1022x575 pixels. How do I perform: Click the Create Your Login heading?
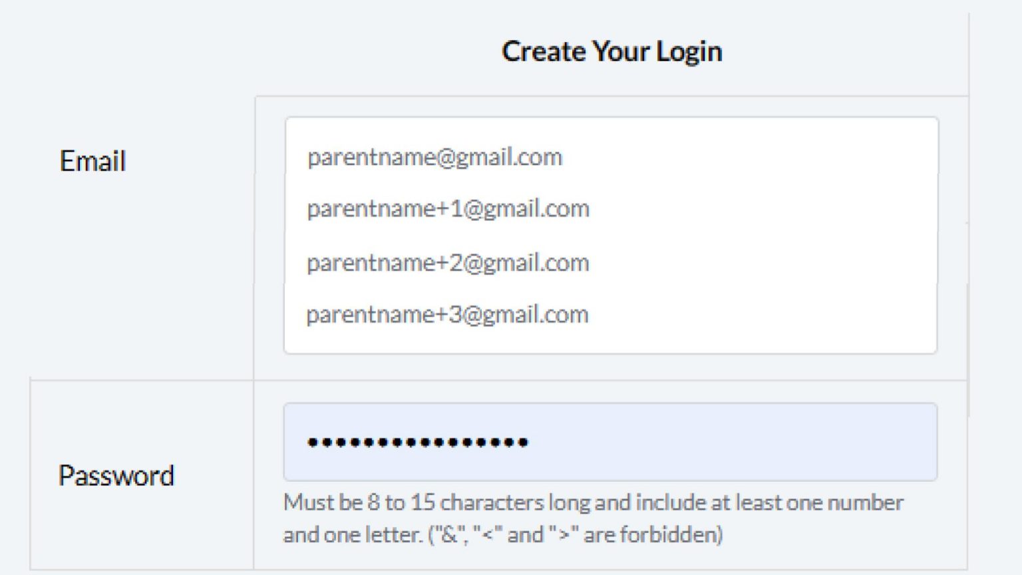[x=611, y=51]
